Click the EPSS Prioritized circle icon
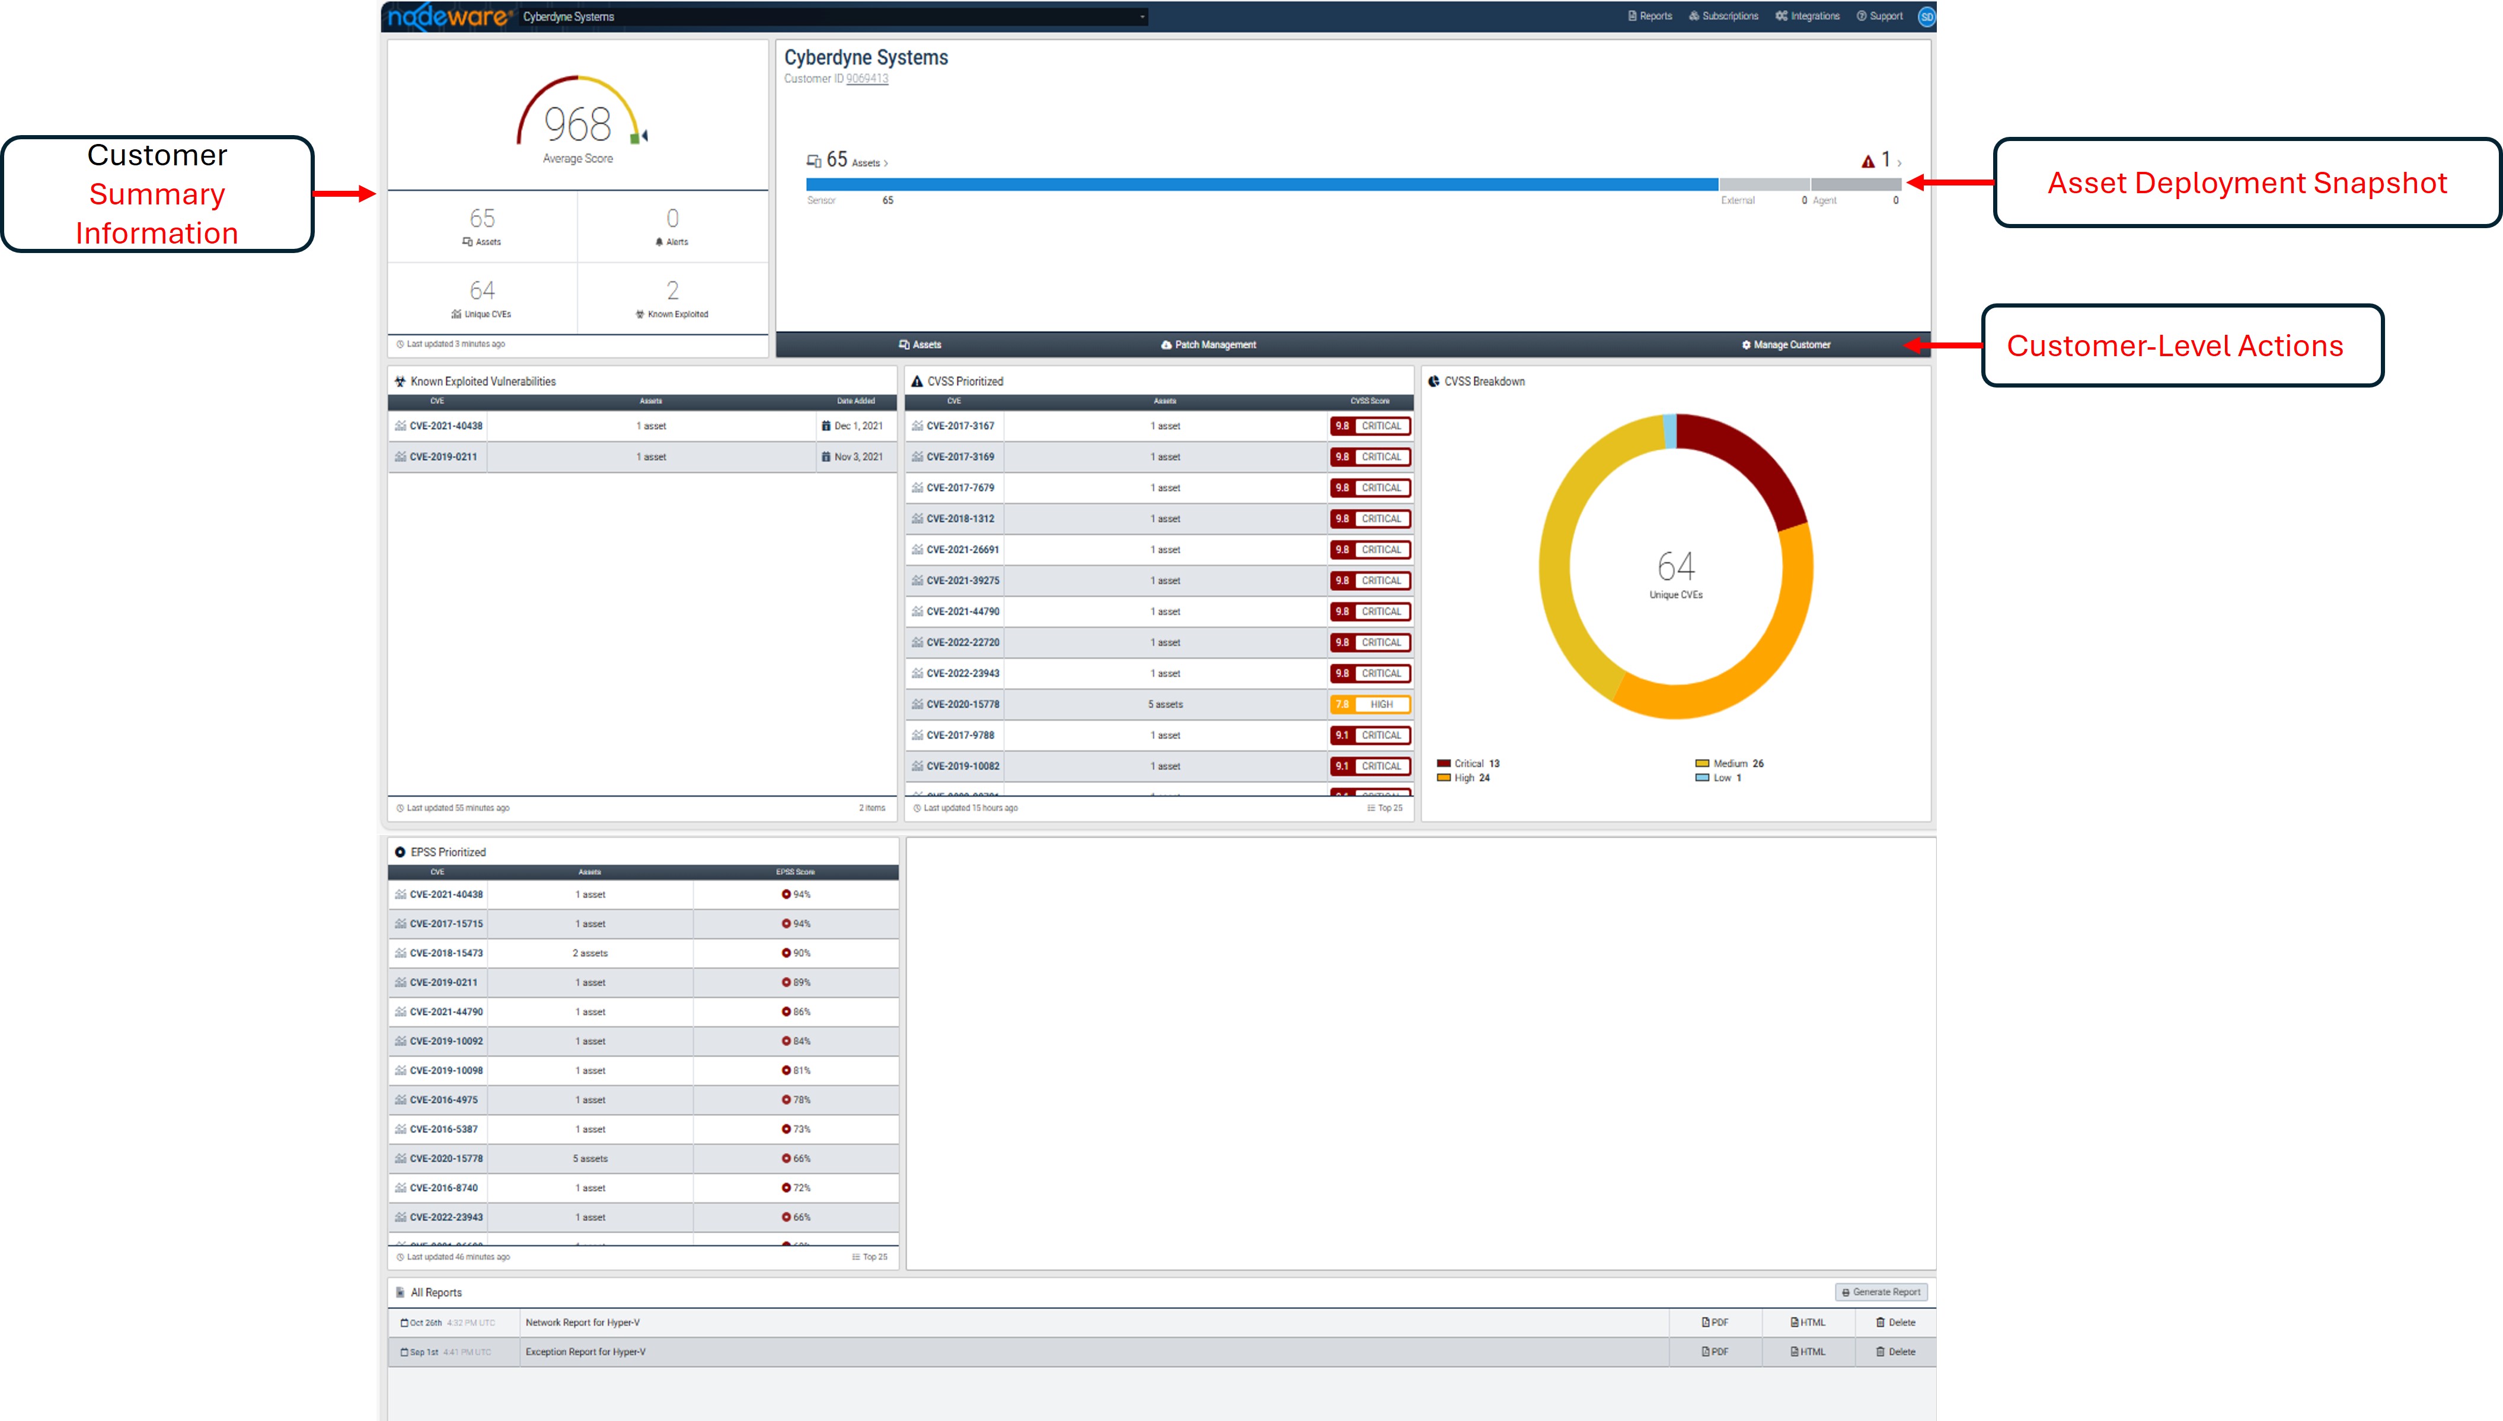The height and width of the screenshot is (1421, 2503). pyautogui.click(x=400, y=852)
